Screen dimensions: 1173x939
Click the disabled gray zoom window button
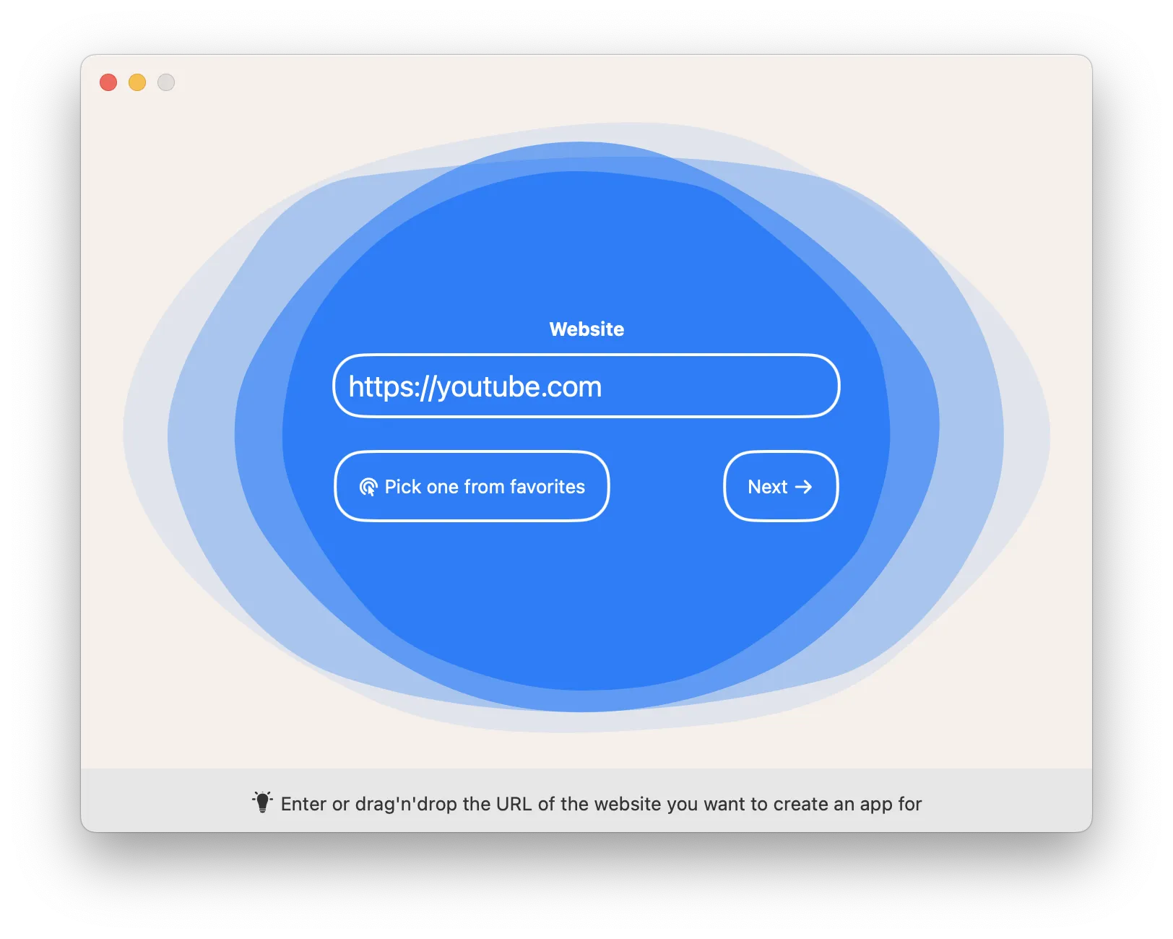point(166,82)
